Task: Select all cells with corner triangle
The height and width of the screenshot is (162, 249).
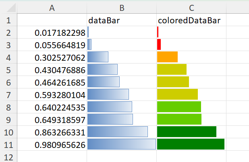Action: click(x=11, y=8)
